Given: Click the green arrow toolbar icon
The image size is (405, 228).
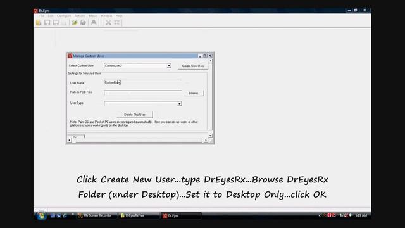Looking at the screenshot, I should click(75, 23).
